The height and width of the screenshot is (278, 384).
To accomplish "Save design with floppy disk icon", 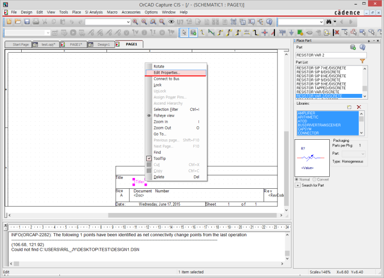I will (27, 22).
